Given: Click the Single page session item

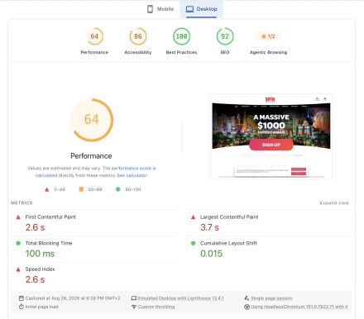Looking at the screenshot, I should pos(271,298).
